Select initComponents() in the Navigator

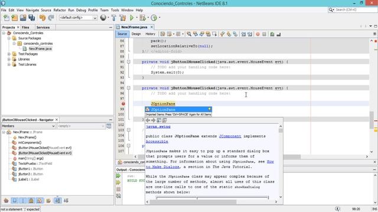30,143
